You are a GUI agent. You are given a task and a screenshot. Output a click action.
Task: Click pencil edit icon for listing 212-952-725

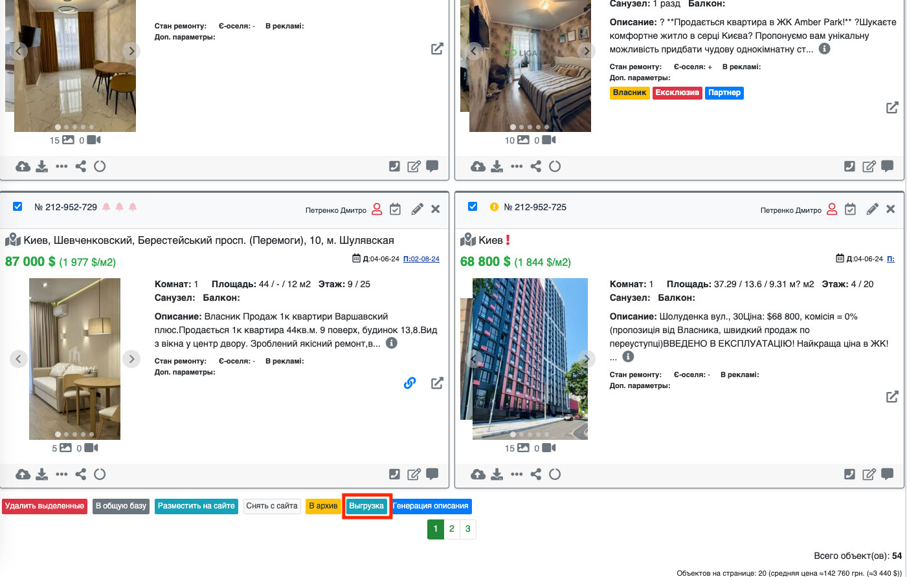coord(872,209)
